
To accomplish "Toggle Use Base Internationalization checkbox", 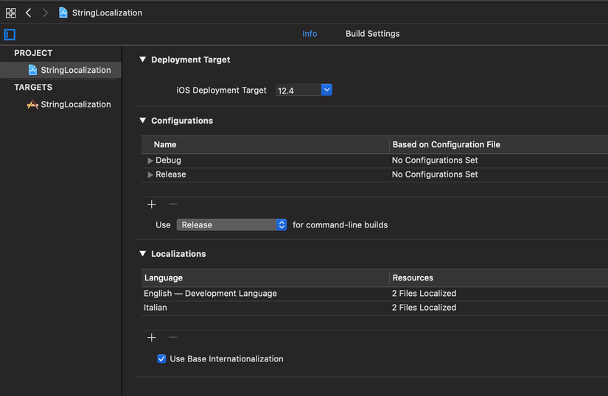I will [161, 359].
